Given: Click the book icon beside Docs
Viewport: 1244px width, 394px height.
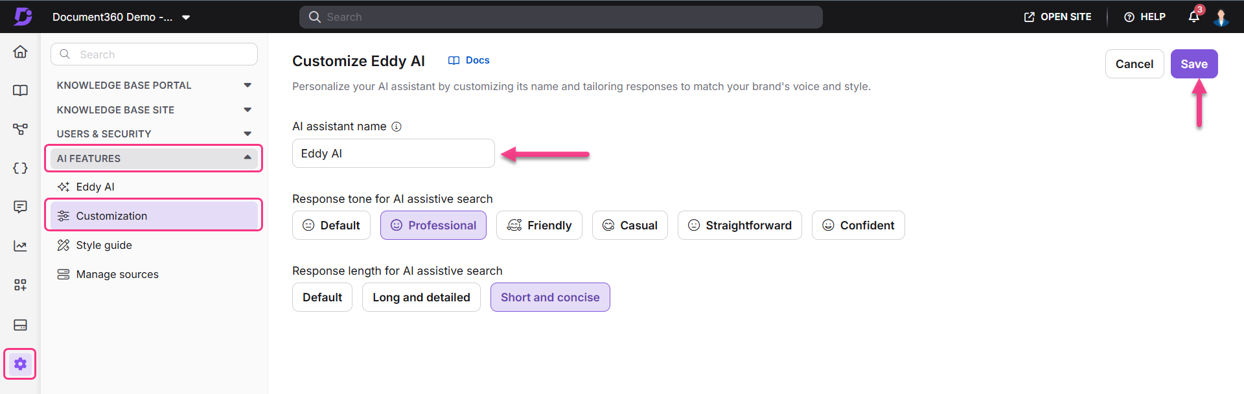Looking at the screenshot, I should tap(454, 60).
